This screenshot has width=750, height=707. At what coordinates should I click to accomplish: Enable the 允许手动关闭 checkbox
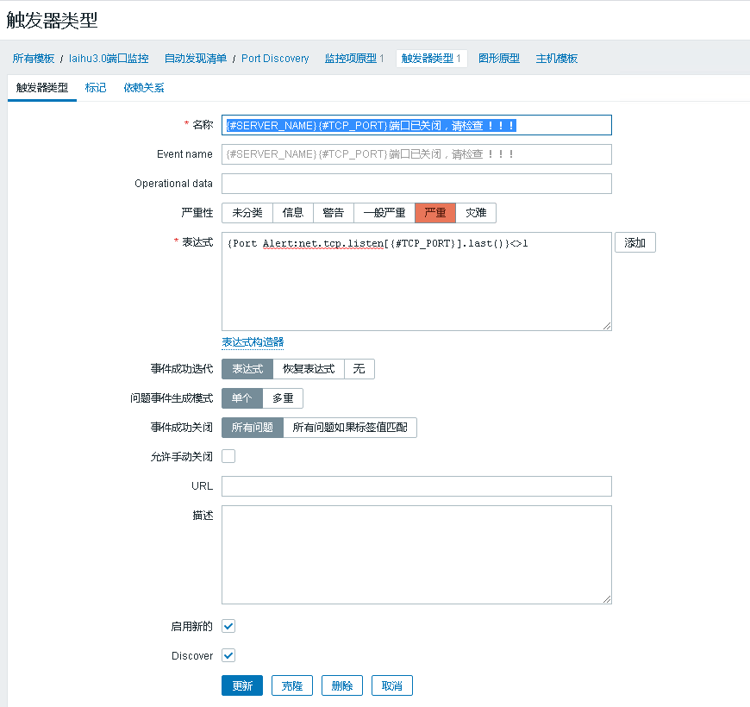pos(228,456)
